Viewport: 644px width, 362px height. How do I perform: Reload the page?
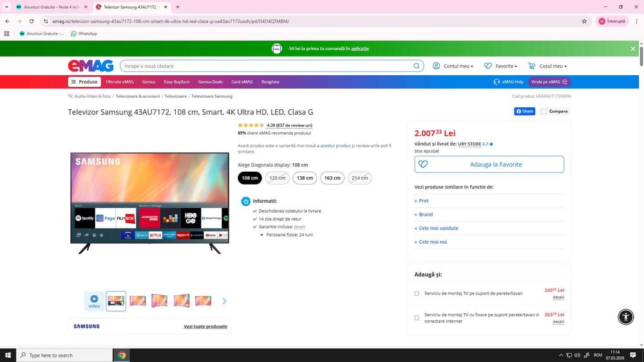(31, 21)
